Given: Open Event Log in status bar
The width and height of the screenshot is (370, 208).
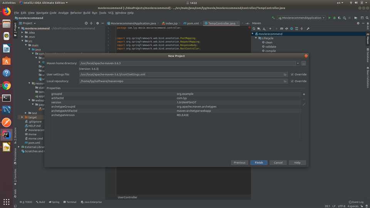Looking at the screenshot, I should (x=356, y=202).
